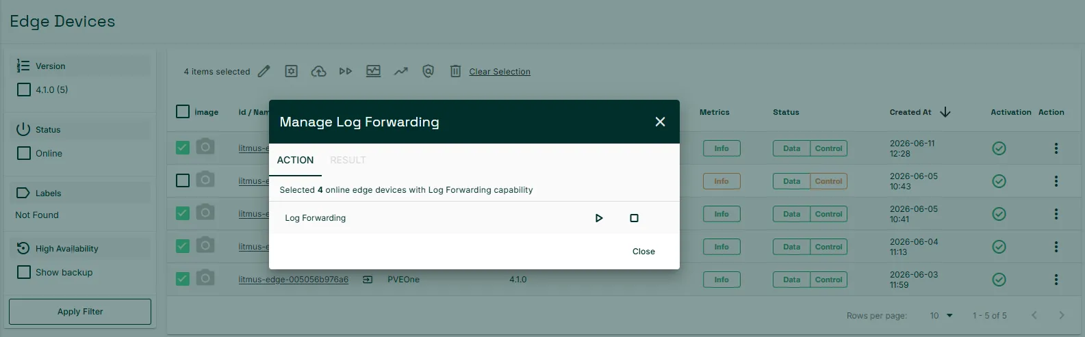Click camera image icon in 2026-06-11 row
This screenshot has width=1085, height=337.
205,147
